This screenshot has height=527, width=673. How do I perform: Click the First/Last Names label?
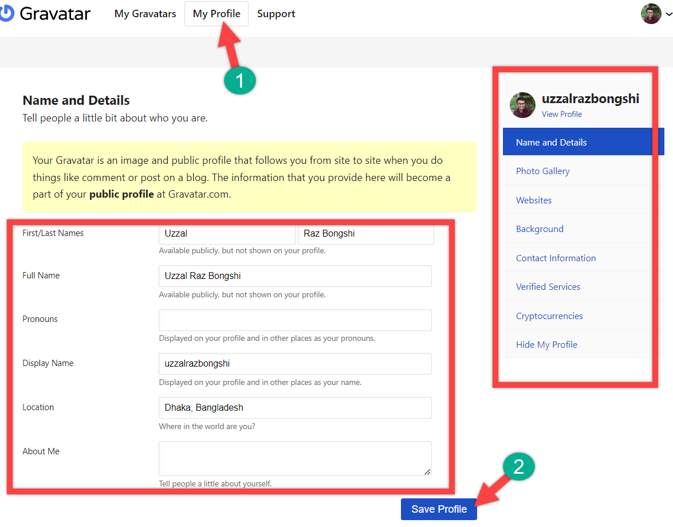coord(53,233)
